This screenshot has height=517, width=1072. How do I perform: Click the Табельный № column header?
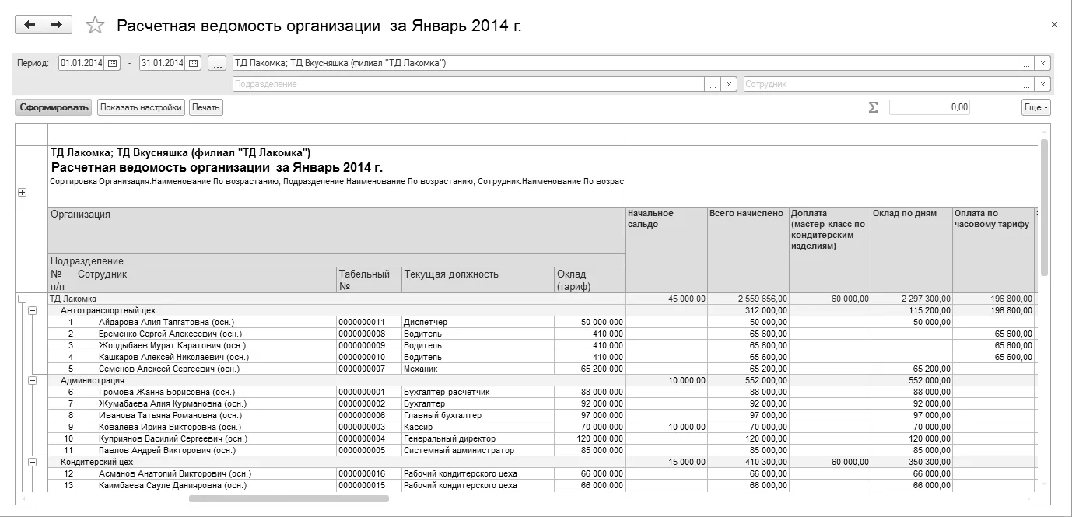[369, 280]
